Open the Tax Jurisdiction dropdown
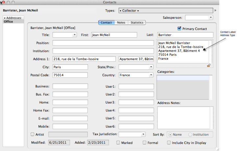The width and height of the screenshot is (238, 151). coord(143,135)
